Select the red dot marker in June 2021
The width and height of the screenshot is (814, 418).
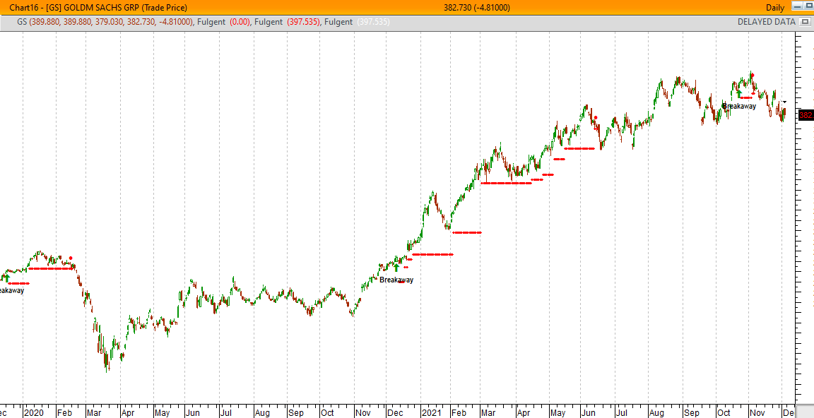point(596,118)
